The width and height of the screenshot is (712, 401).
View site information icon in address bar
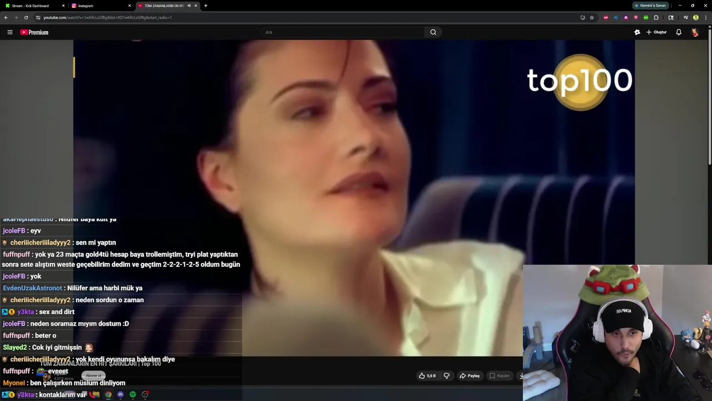click(38, 17)
